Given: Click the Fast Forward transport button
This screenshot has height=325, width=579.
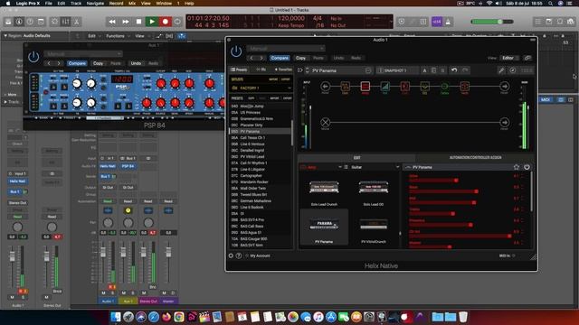Looking at the screenshot, I should point(126,22).
